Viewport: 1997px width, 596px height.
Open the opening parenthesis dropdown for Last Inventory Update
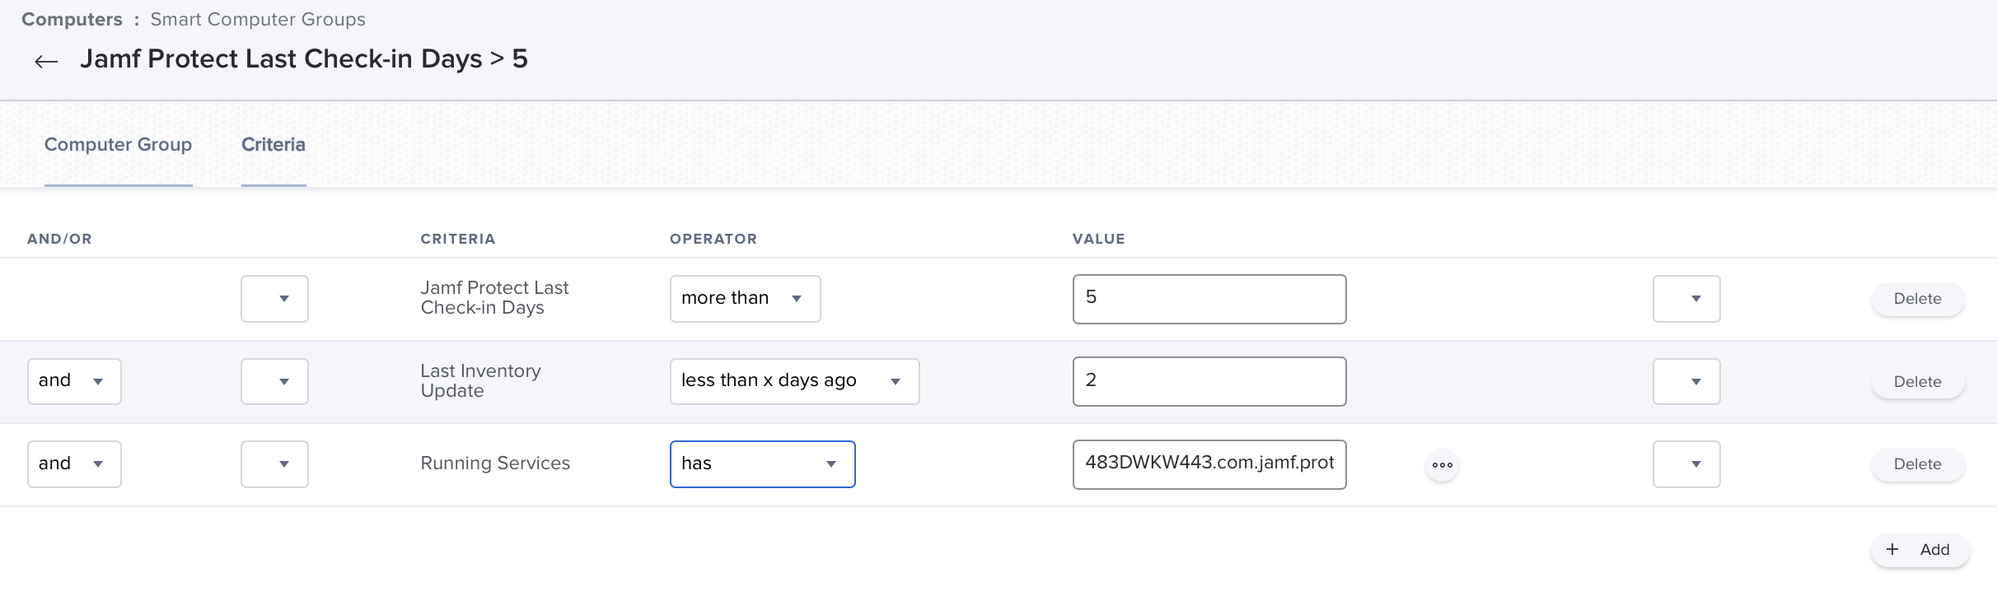[274, 381]
